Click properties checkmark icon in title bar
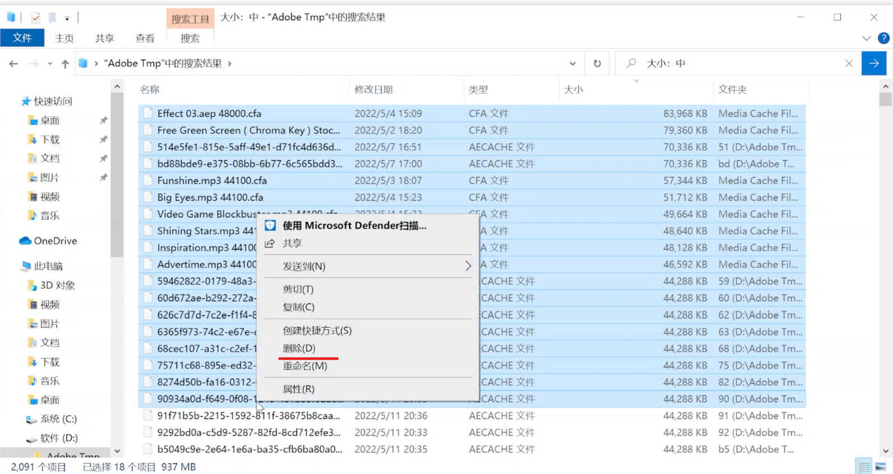Screen dimensions: 893x474 [x=36, y=17]
